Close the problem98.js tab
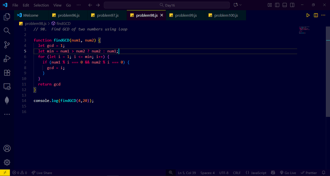The width and height of the screenshot is (330, 176). (162, 15)
